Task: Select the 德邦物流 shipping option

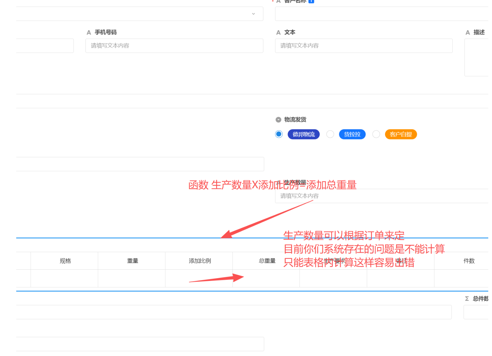Action: click(x=279, y=134)
